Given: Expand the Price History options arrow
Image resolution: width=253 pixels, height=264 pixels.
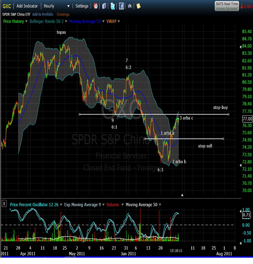Looking at the screenshot, I should (x=26, y=21).
